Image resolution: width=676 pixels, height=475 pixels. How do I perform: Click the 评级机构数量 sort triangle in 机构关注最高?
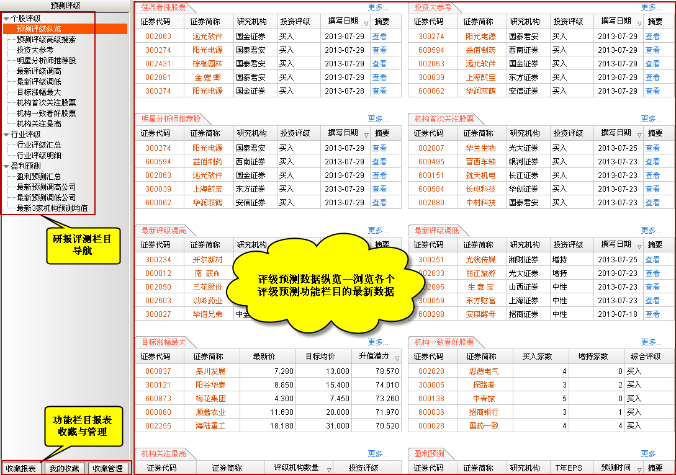coord(328,469)
